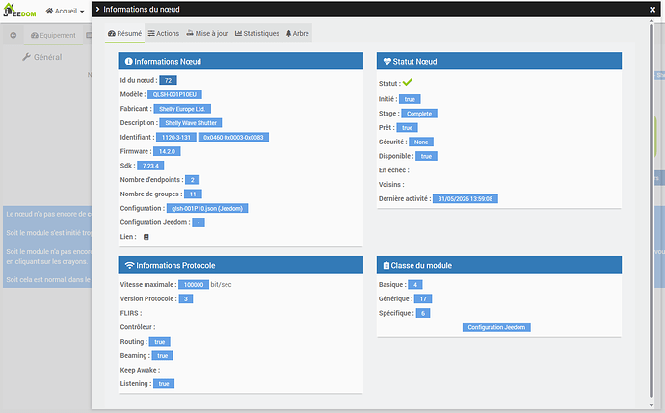
Task: Click Générique class value 17
Action: (423, 299)
